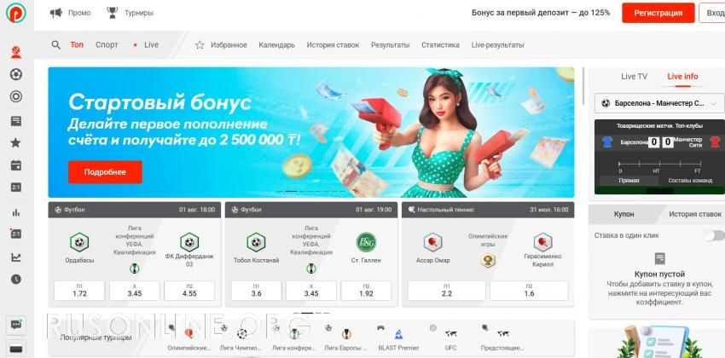Viewport: 725px width, 358px height.
Task: Open the chat support icon in sidebar
Action: (x=16, y=324)
